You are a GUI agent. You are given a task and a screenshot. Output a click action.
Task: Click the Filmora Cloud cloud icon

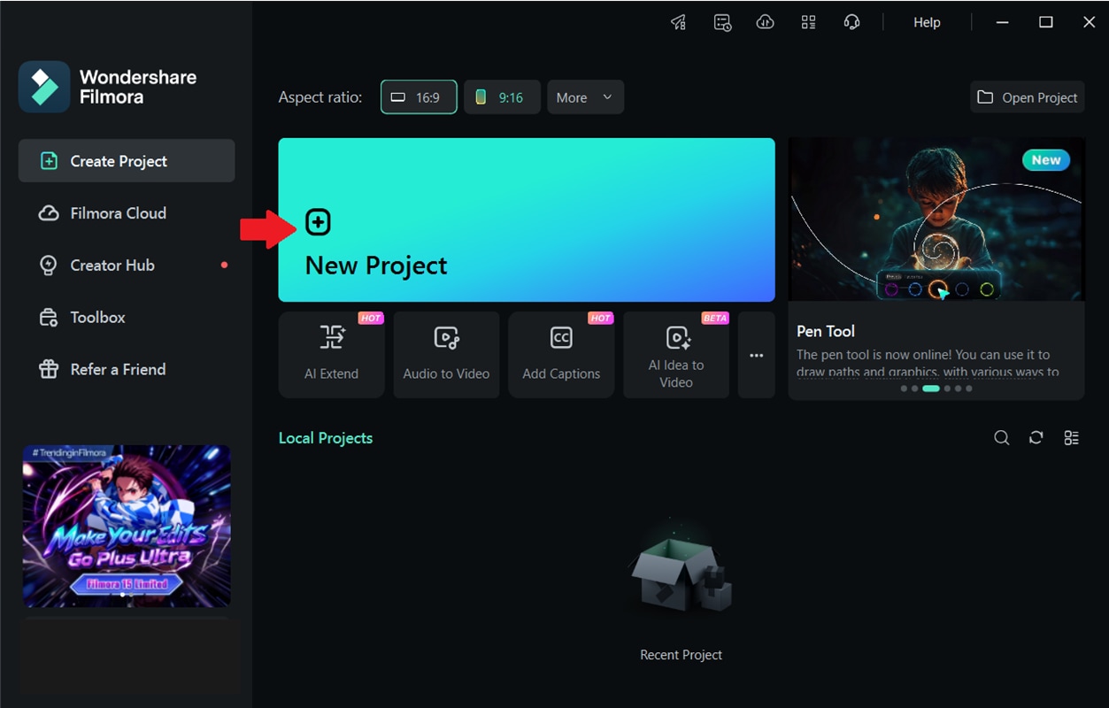[x=49, y=213]
